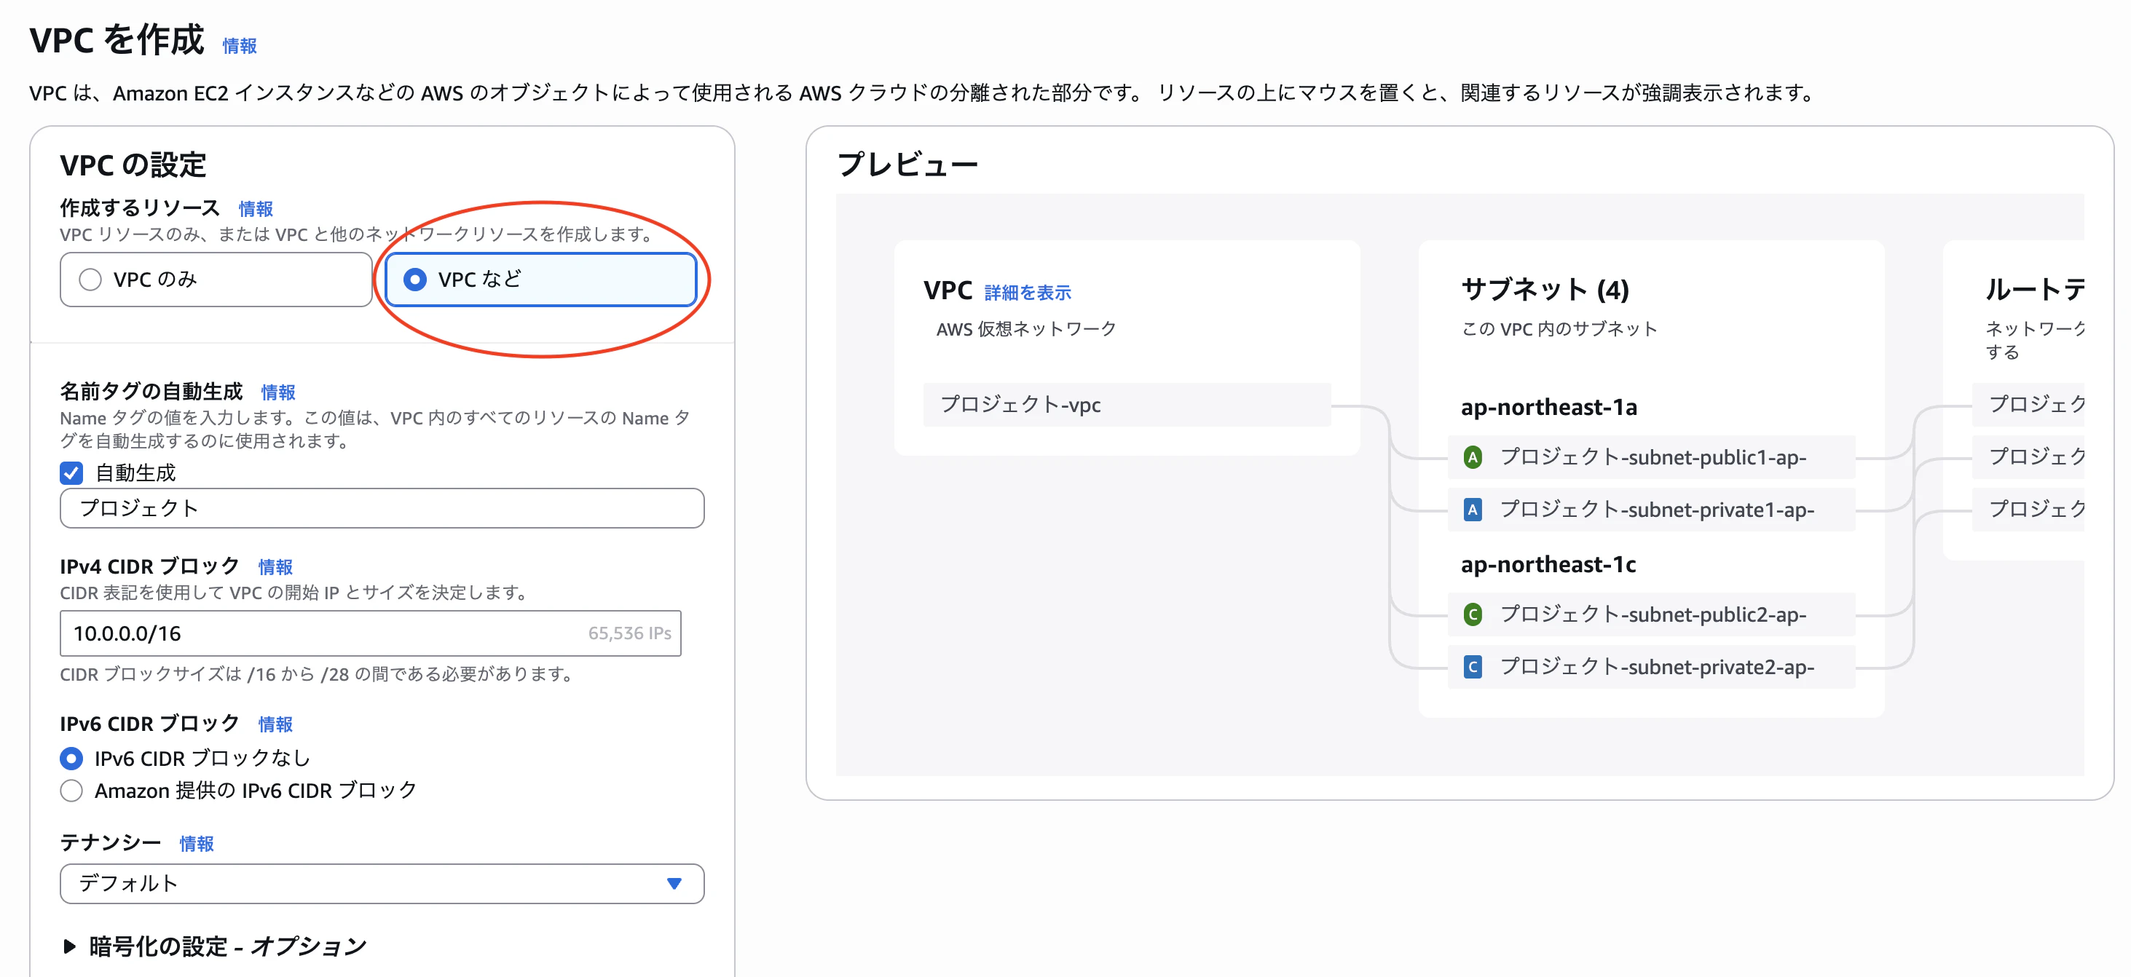
Task: Toggle the 自動生成 checkbox
Action: (71, 473)
